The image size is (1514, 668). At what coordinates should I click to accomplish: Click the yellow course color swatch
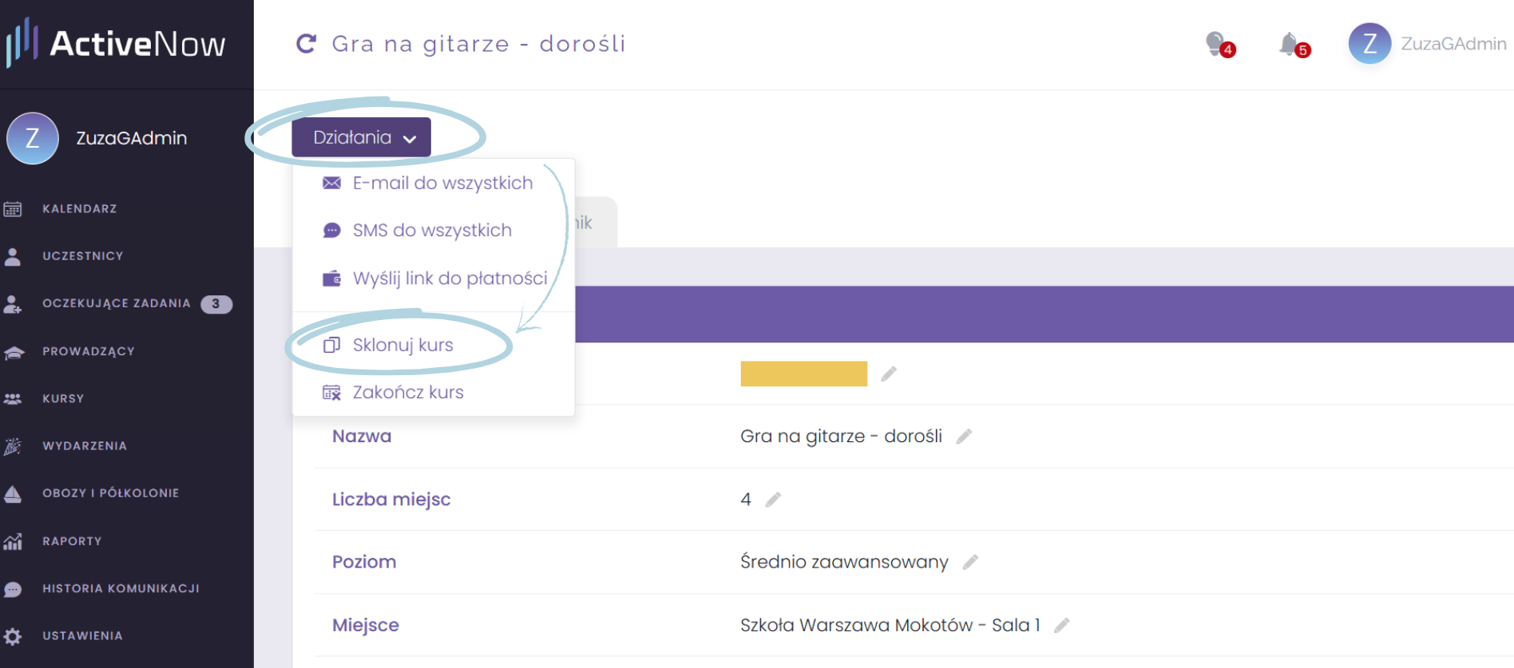click(803, 374)
